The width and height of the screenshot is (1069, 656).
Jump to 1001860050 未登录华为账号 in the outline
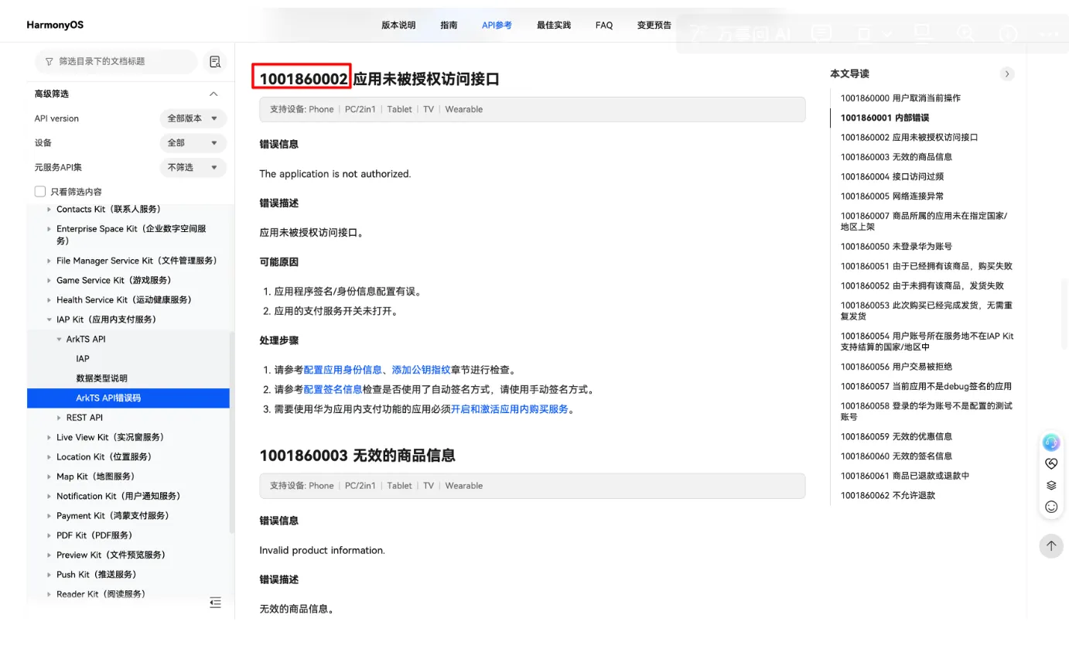pyautogui.click(x=897, y=247)
